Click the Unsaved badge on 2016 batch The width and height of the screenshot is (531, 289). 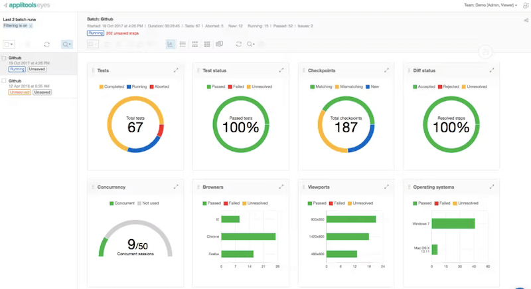42,92
